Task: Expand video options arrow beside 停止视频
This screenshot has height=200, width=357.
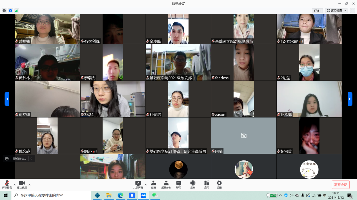Action: 30,185
